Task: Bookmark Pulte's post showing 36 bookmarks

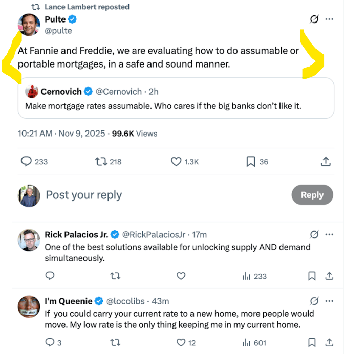Action: click(251, 162)
